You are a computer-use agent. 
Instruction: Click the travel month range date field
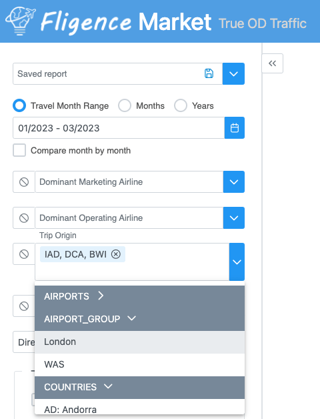coord(119,127)
